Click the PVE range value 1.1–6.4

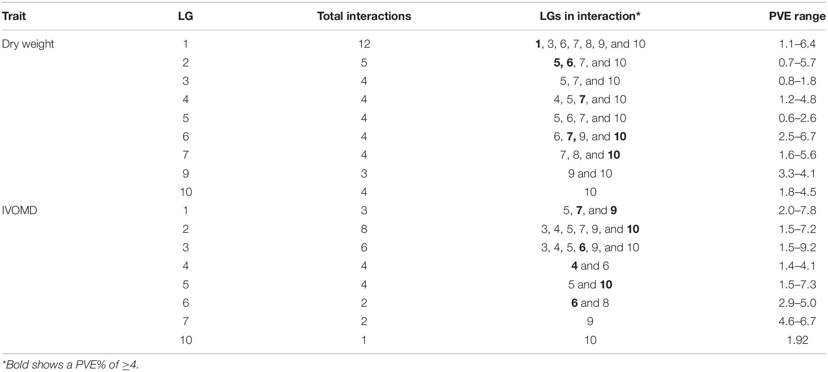pyautogui.click(x=797, y=44)
